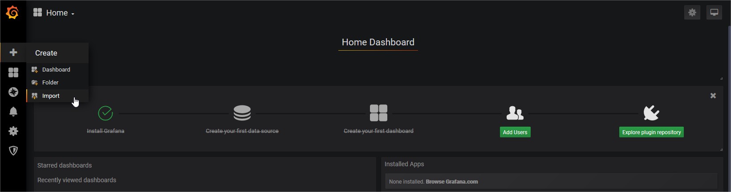Click the Grafana logo icon
This screenshot has width=731, height=192.
pyautogui.click(x=12, y=12)
